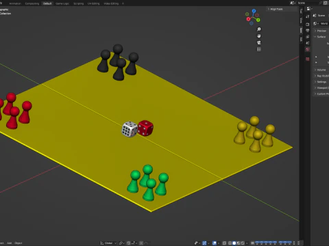Switch to the Compositing workspace tab
This screenshot has width=329, height=246.
click(32, 3)
